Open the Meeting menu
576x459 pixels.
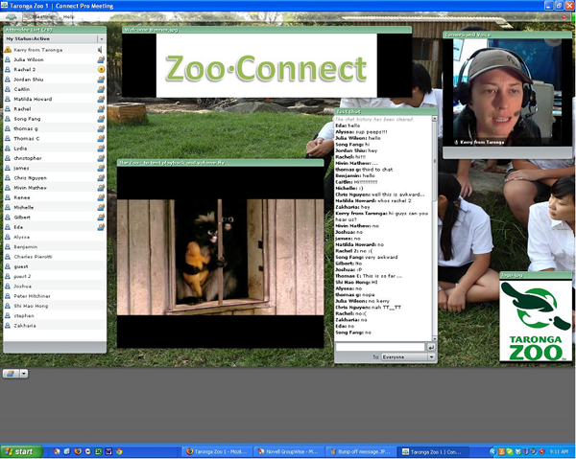pyautogui.click(x=42, y=17)
